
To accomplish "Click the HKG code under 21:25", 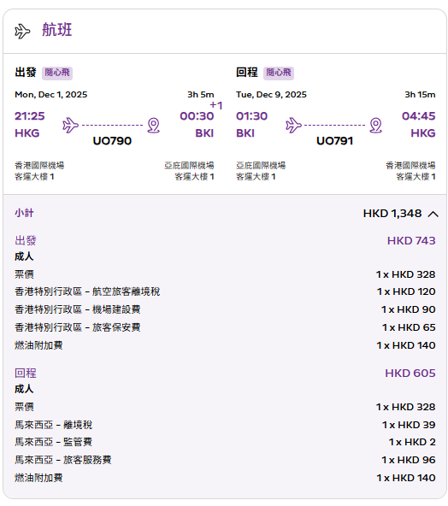I will [27, 133].
